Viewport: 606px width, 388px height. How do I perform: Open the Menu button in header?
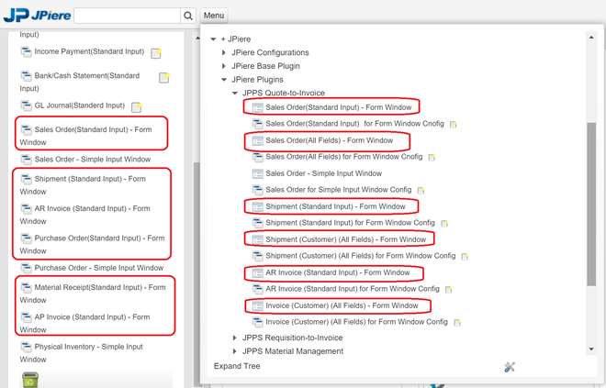point(214,16)
